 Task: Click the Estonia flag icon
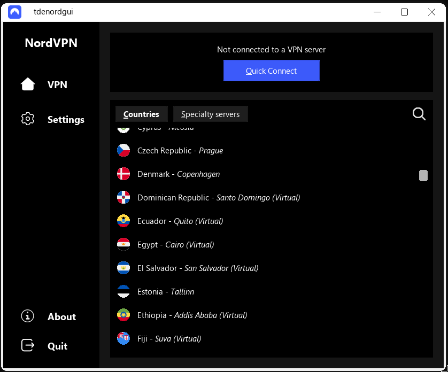click(123, 291)
